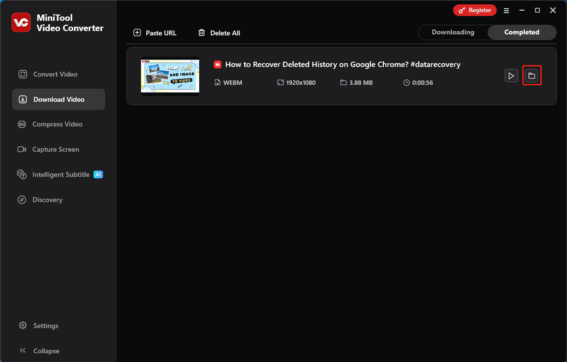Click the AI badge next to Intelligent Subtitle

coord(98,174)
